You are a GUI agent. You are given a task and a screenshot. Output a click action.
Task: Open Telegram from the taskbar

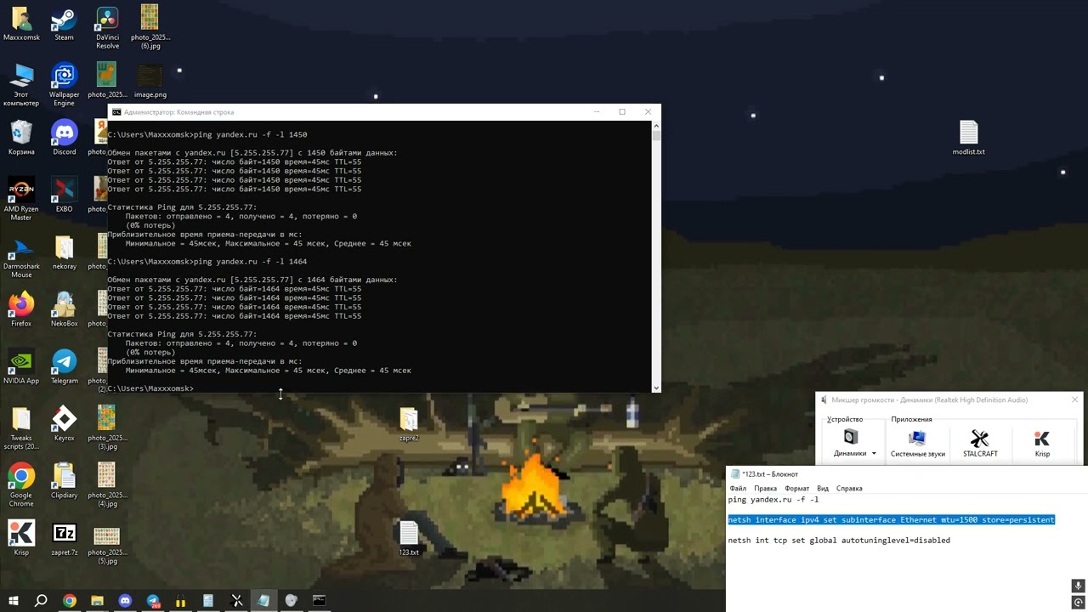click(x=153, y=600)
